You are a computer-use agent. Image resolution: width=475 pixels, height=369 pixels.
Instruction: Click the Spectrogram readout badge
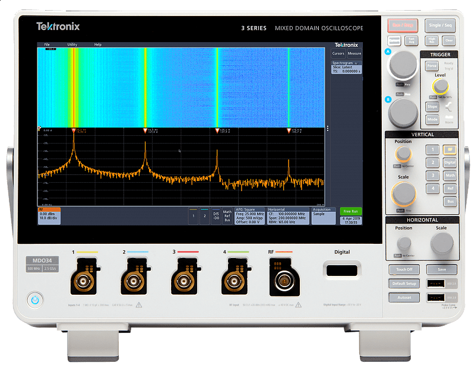[x=346, y=65]
